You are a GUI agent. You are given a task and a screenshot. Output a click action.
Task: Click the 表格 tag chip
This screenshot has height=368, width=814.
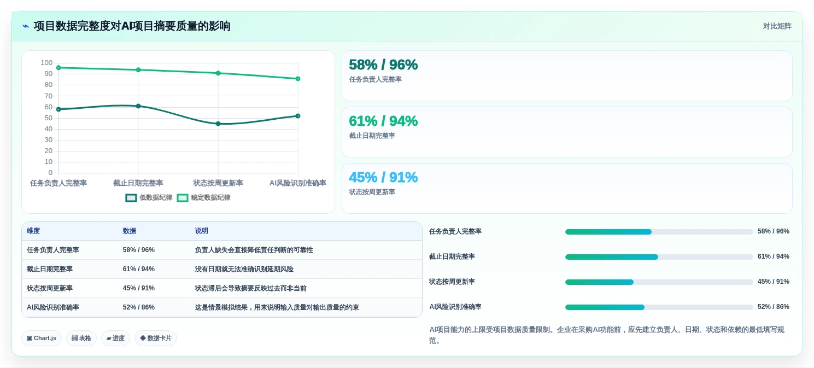tap(81, 338)
